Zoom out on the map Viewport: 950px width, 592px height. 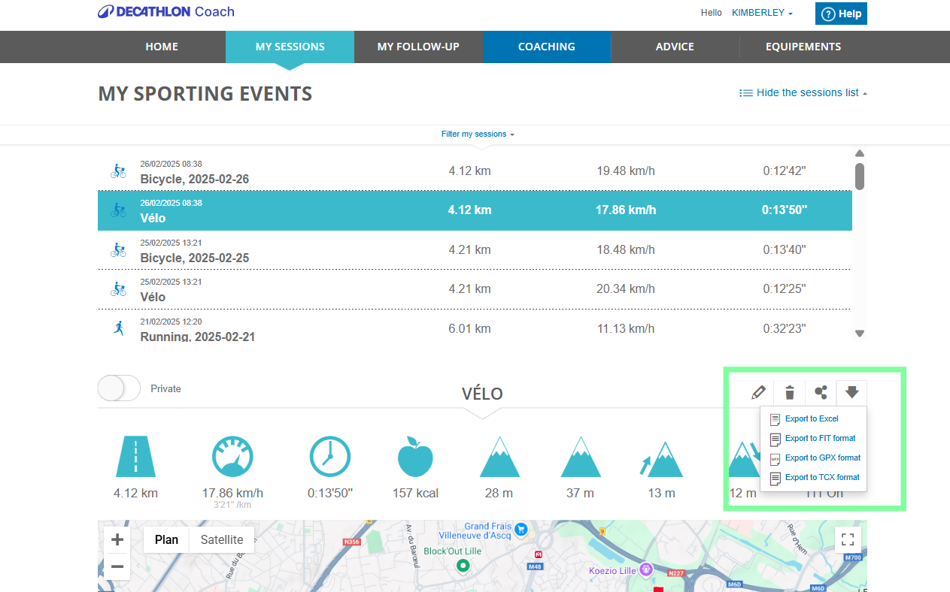[117, 566]
